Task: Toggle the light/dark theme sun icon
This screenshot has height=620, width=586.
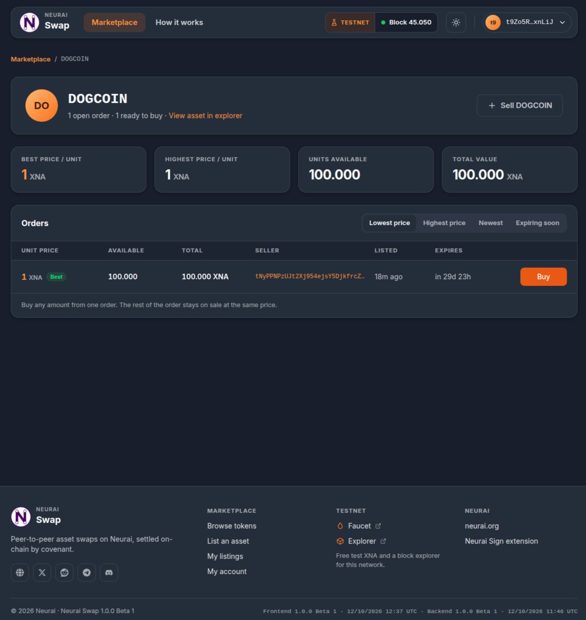Action: pyautogui.click(x=456, y=22)
